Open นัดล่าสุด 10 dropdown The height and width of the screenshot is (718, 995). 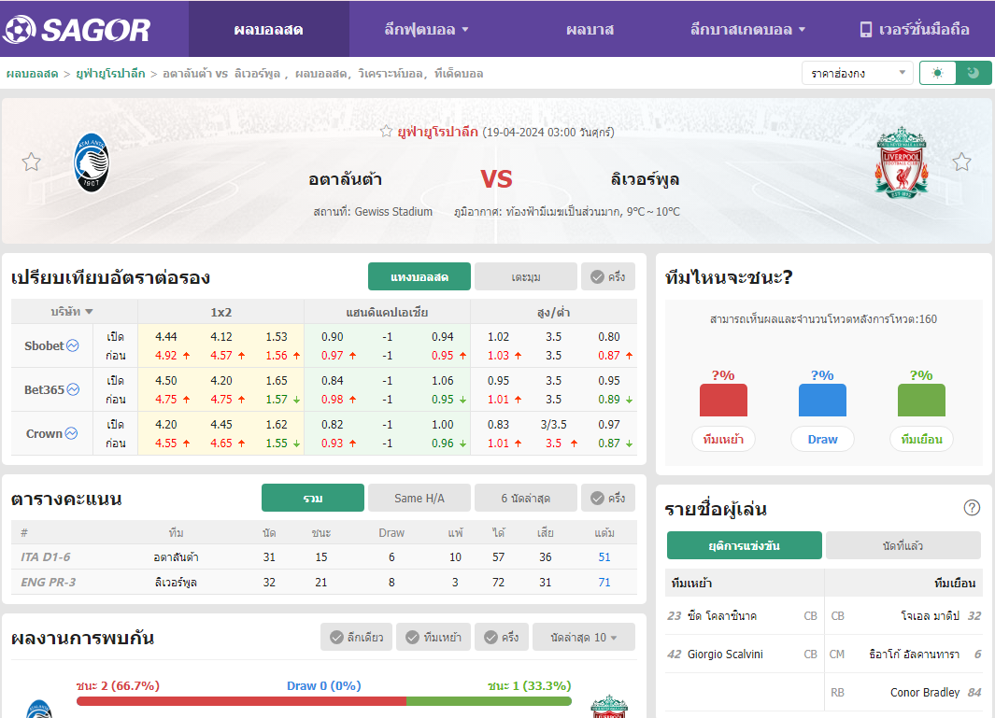coord(584,637)
